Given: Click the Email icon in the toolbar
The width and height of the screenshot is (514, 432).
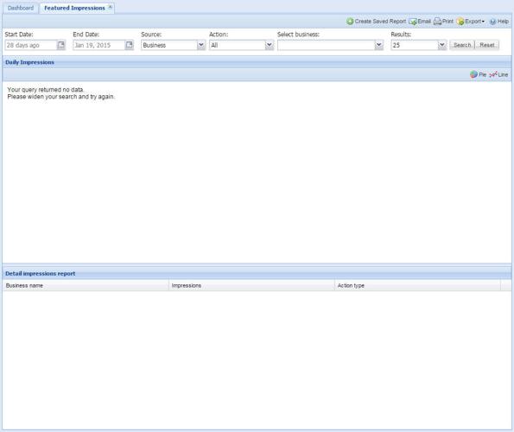Looking at the screenshot, I should click(x=413, y=22).
